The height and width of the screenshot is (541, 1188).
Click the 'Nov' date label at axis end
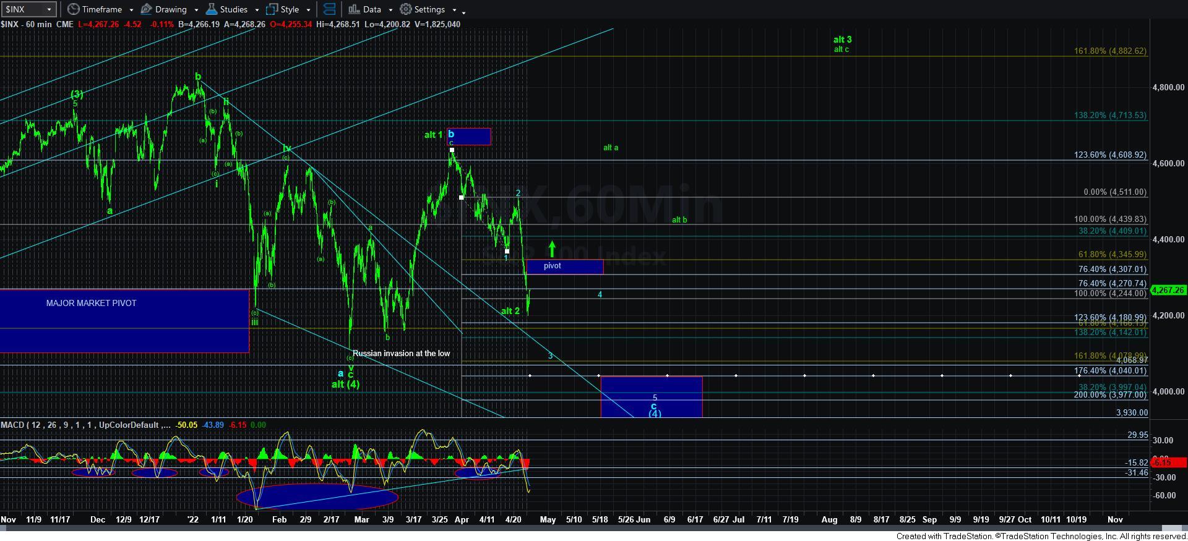tap(1115, 520)
